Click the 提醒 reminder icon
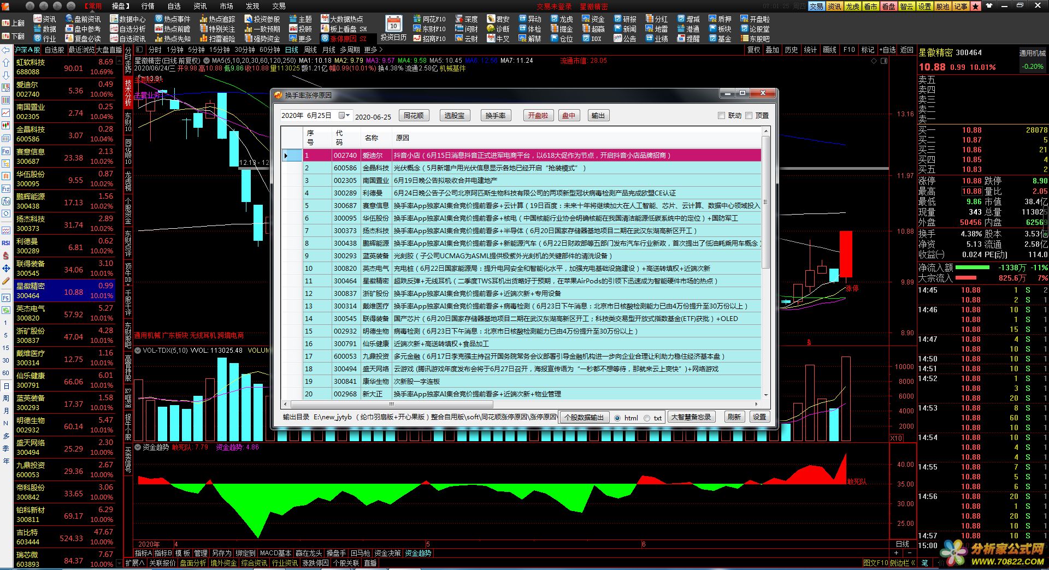The width and height of the screenshot is (1049, 570). coord(688,39)
